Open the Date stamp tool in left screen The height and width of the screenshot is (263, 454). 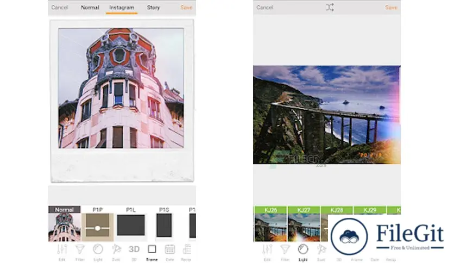tap(169, 252)
